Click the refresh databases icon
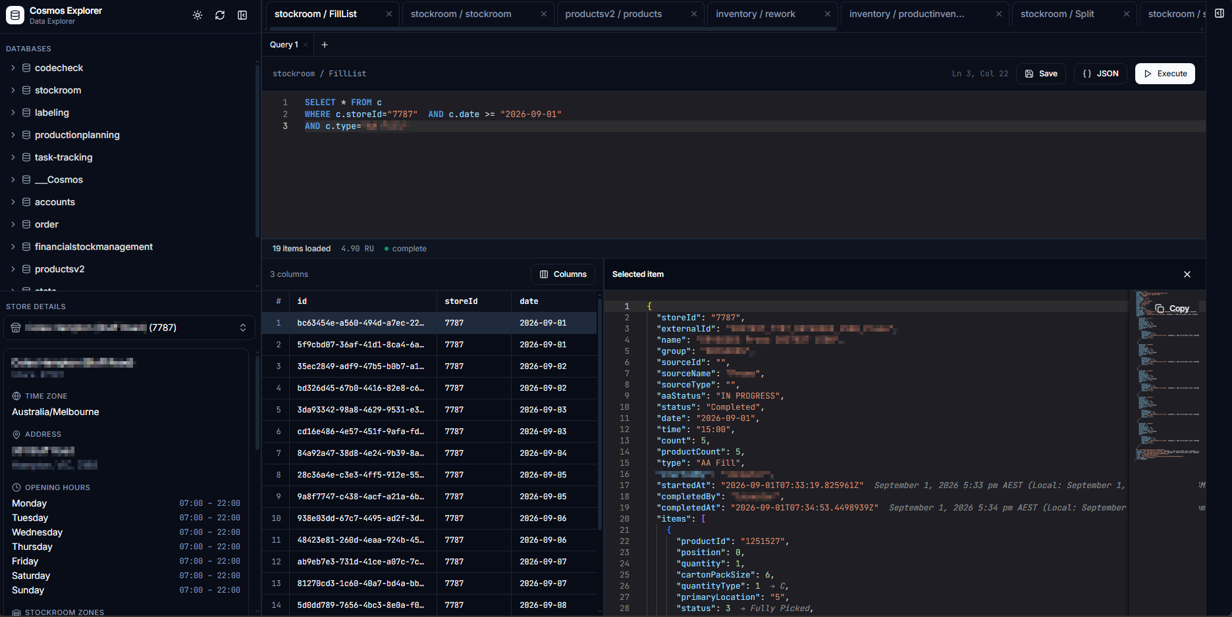1232x617 pixels. pos(220,15)
